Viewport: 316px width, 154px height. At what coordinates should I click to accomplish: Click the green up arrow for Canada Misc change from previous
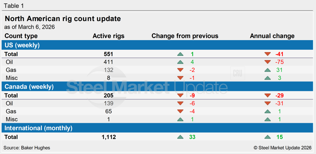tap(180, 119)
